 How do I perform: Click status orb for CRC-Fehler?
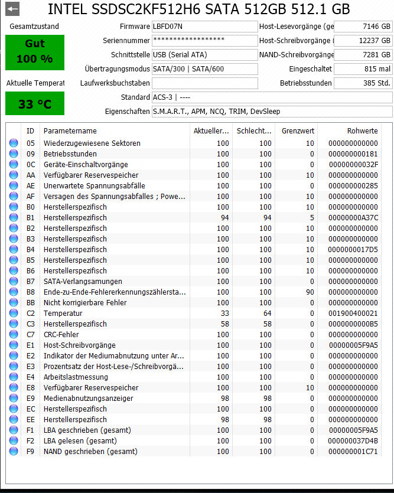14,335
